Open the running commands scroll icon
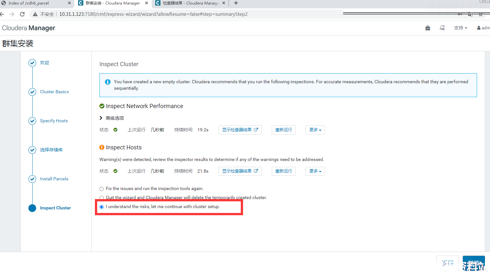The image size is (490, 272). tap(442, 28)
